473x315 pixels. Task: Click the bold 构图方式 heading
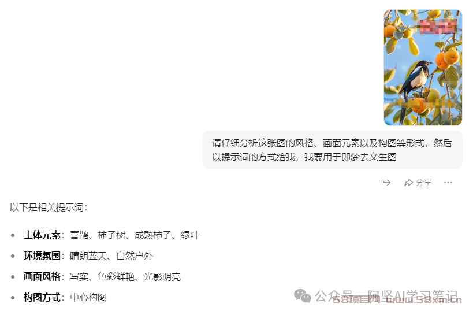point(42,298)
